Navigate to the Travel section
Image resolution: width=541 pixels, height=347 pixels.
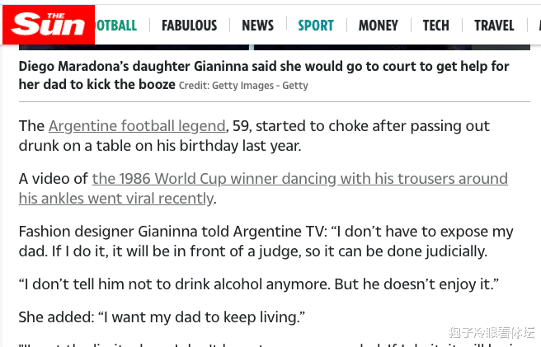[x=494, y=26]
